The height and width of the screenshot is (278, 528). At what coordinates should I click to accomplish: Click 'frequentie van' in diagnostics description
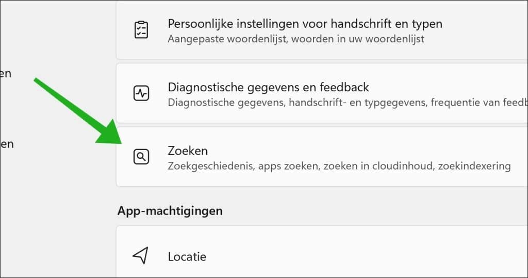click(x=464, y=102)
